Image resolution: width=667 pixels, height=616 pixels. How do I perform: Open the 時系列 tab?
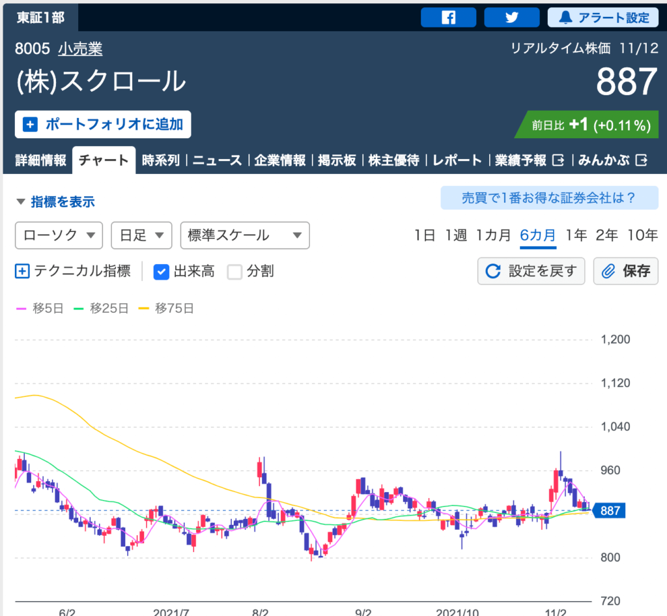(161, 160)
